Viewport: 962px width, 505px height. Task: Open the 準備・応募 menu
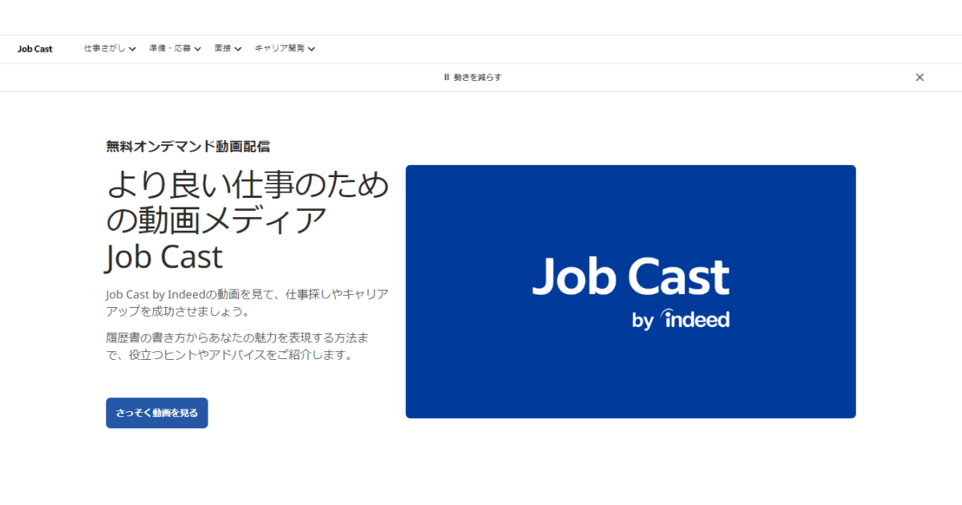click(x=170, y=49)
